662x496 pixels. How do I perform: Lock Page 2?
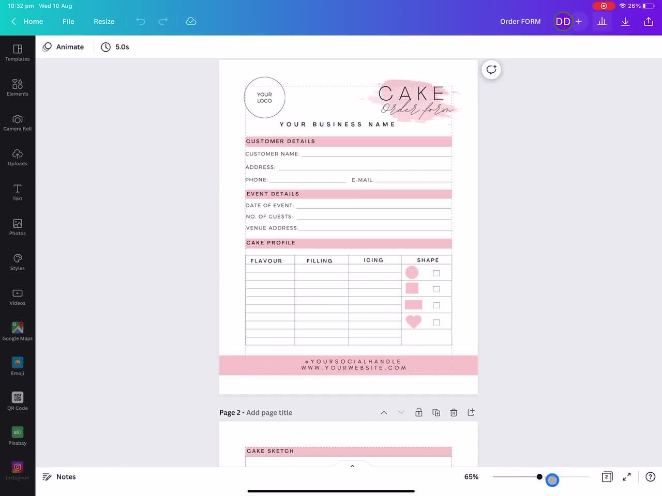coord(419,412)
